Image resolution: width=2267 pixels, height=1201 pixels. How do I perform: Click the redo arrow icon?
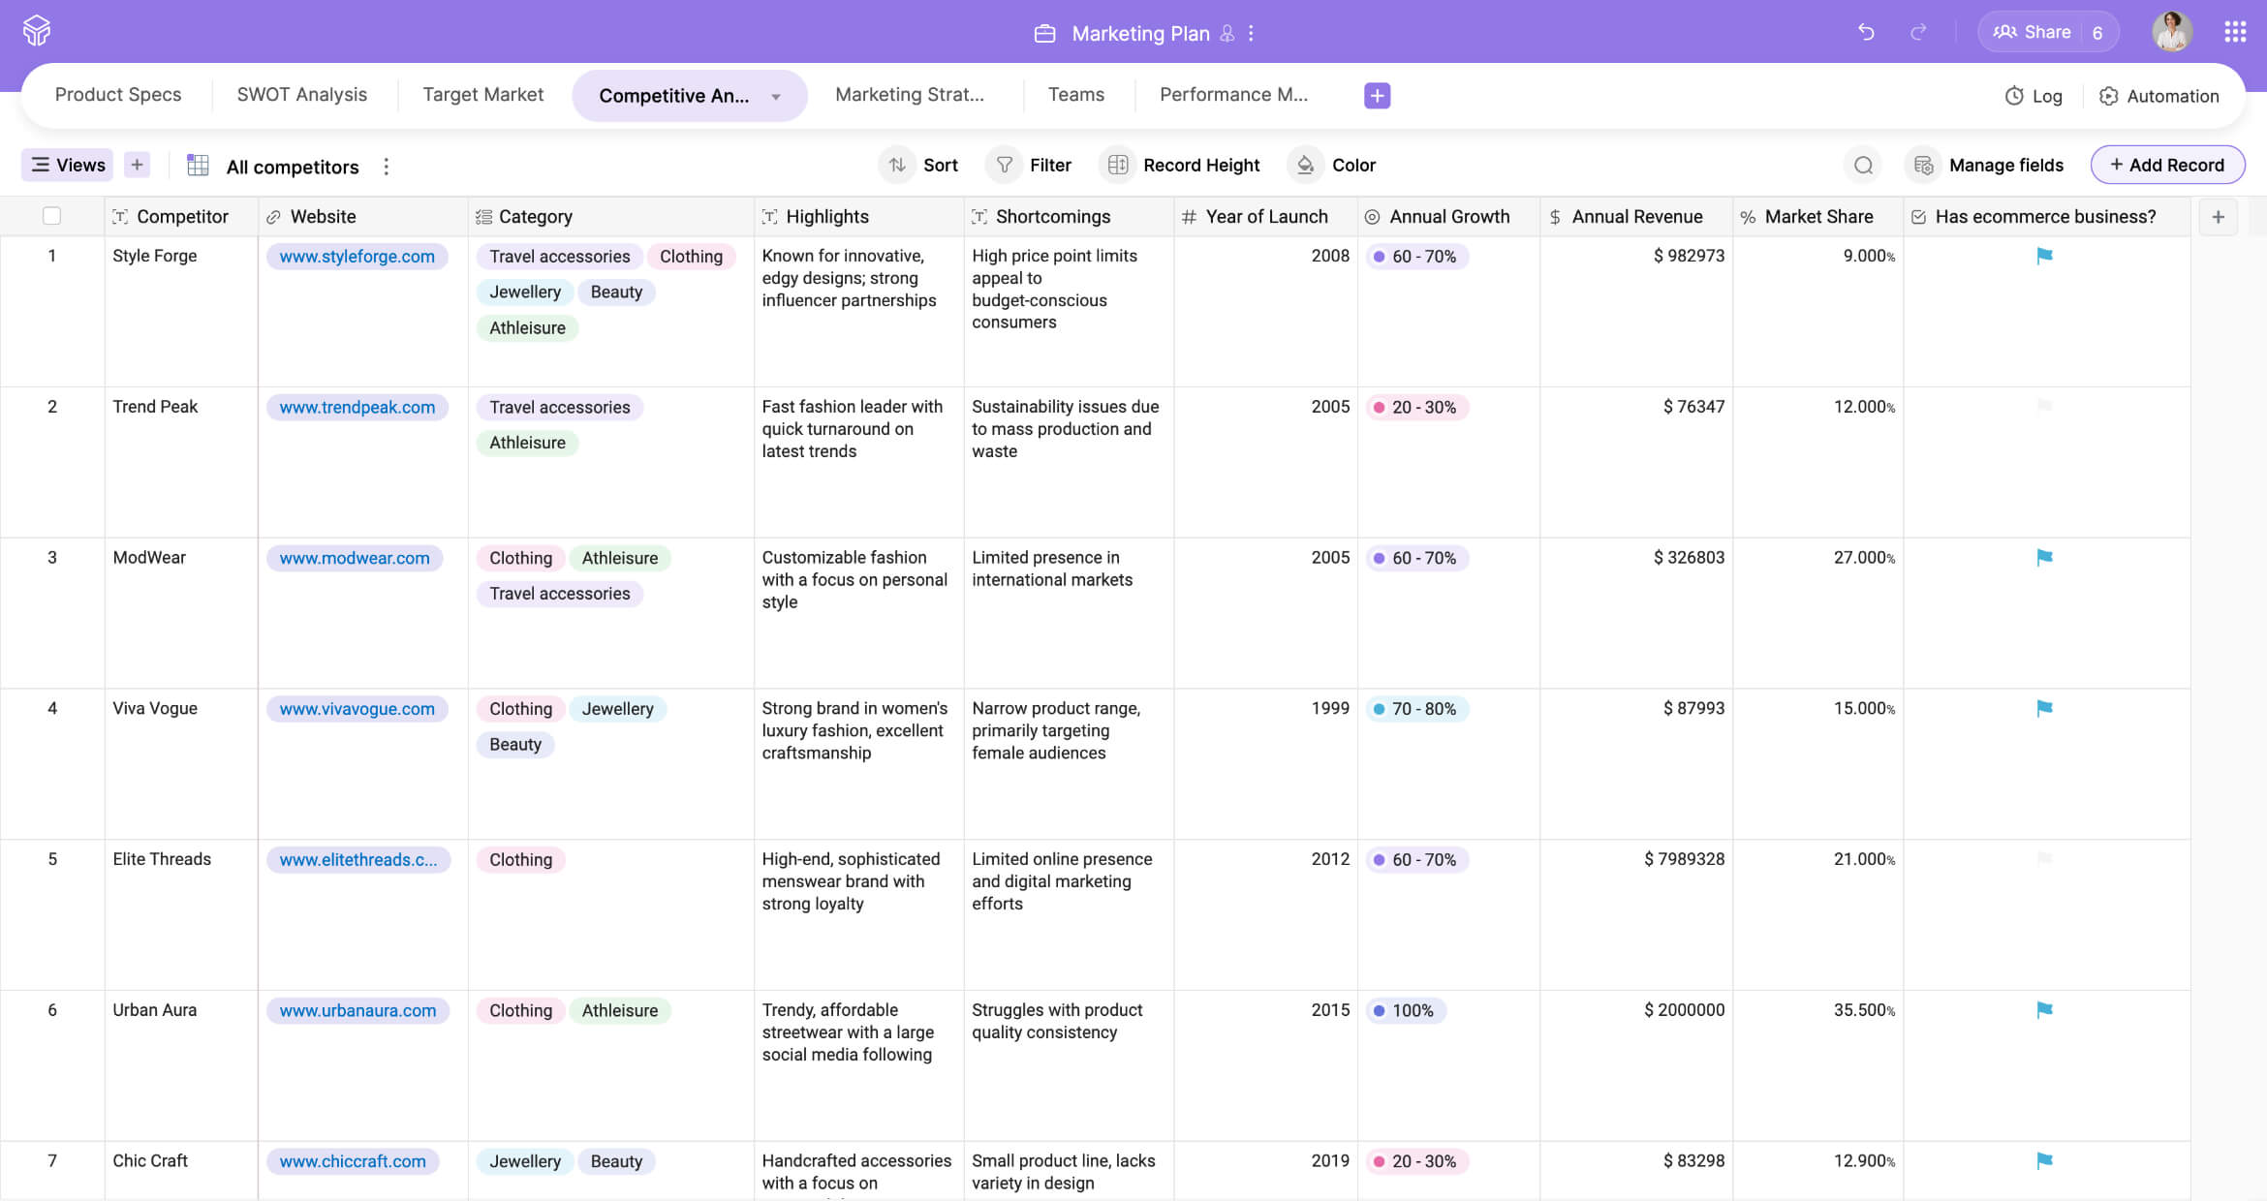[1918, 32]
